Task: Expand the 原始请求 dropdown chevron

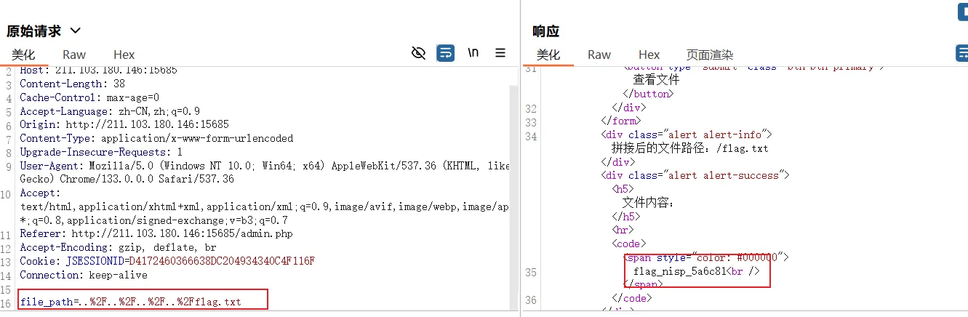Action: (74, 31)
